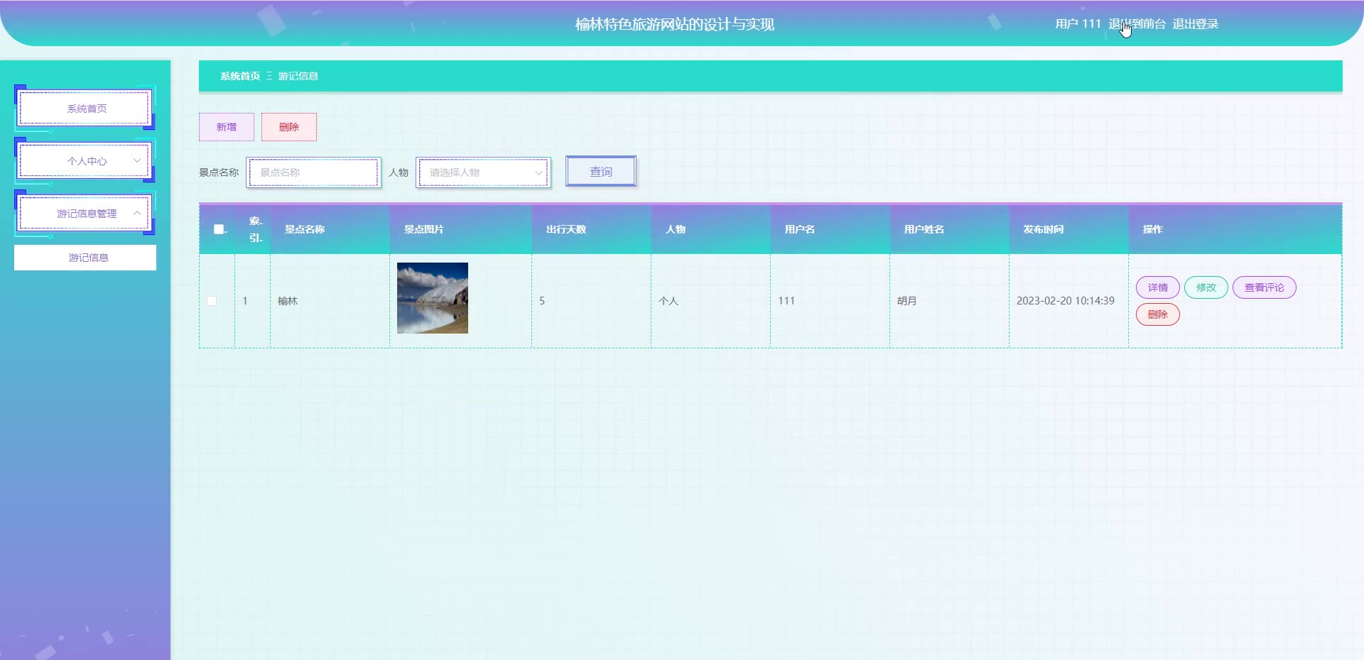Click 系统首页 in the breadcrumb

tap(240, 76)
